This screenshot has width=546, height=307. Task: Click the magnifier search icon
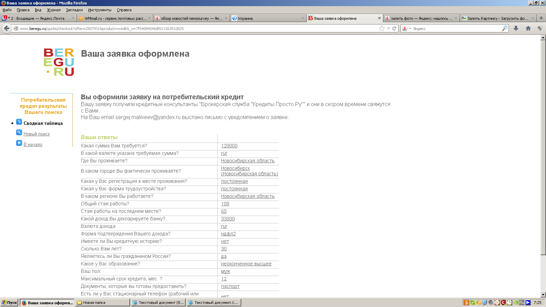(x=504, y=28)
